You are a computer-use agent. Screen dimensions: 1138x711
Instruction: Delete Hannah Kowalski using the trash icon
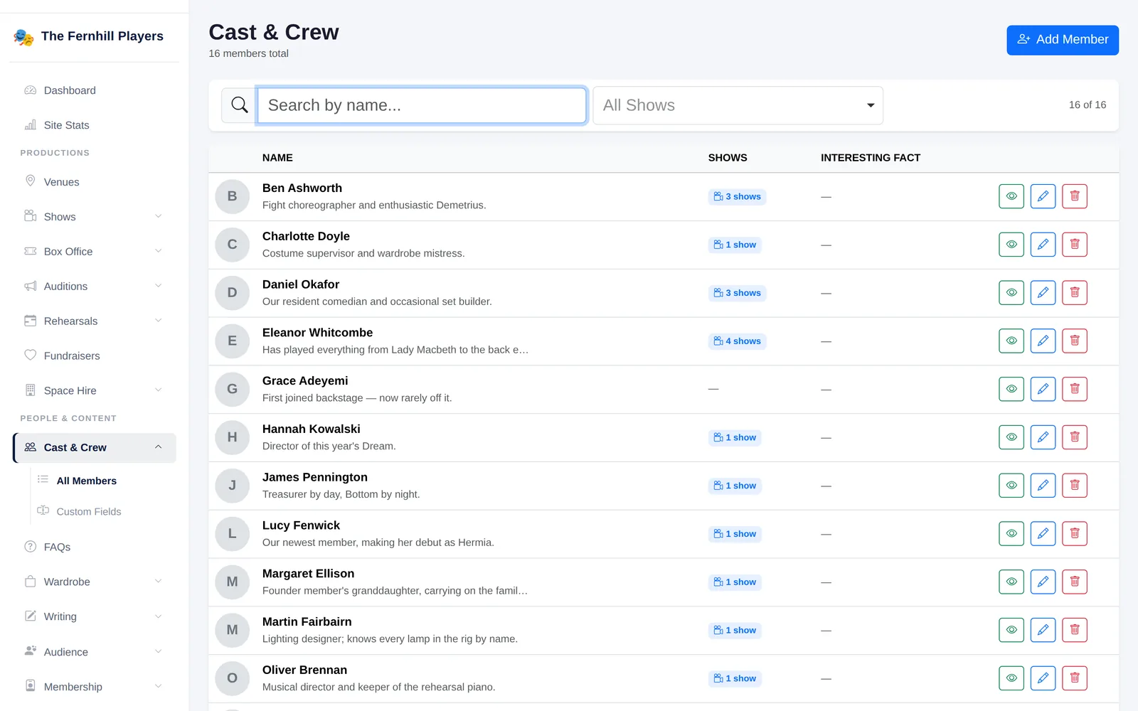pos(1075,437)
